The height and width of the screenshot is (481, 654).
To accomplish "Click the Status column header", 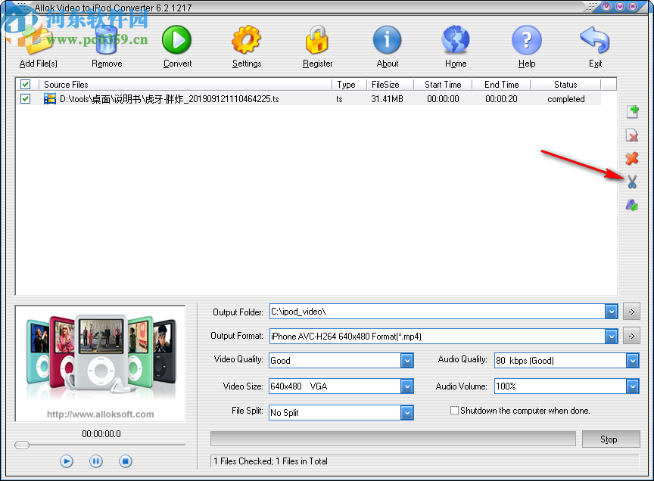I will pos(566,84).
